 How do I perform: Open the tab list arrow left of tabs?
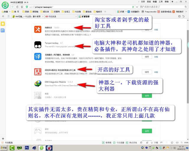[x=3, y=16]
